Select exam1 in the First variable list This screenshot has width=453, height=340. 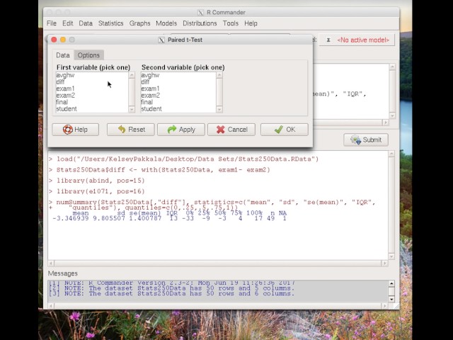tap(65, 89)
